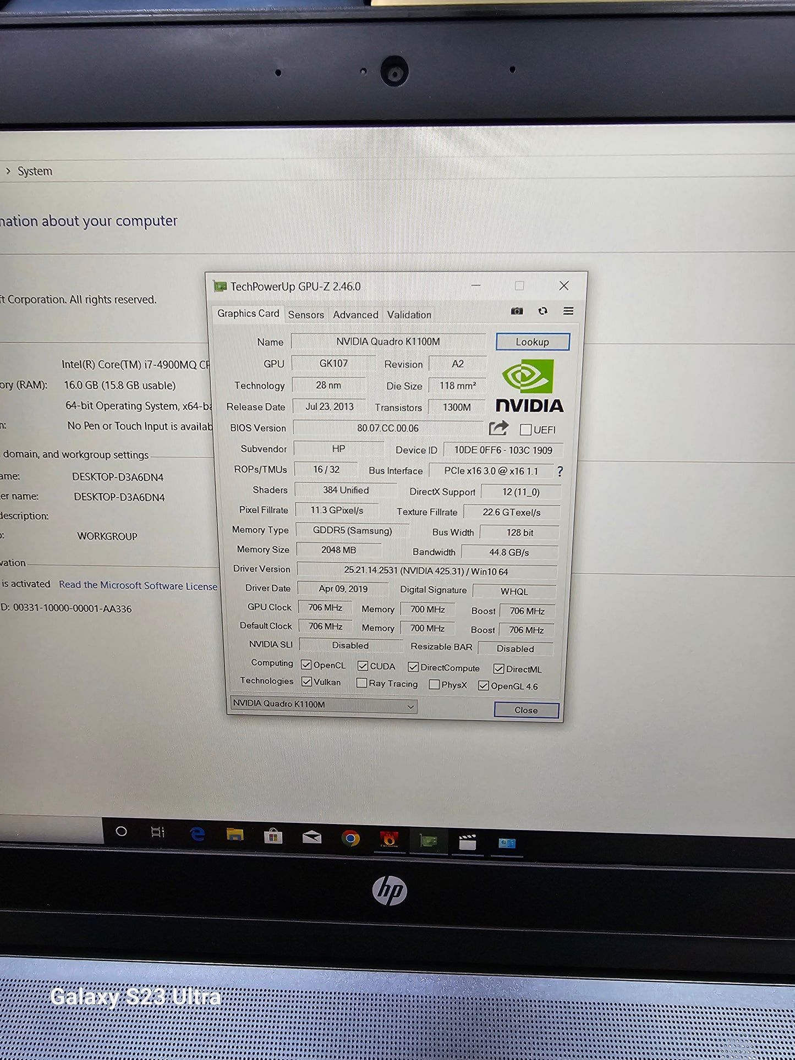Toggle the PhysX checkbox

coord(434,684)
